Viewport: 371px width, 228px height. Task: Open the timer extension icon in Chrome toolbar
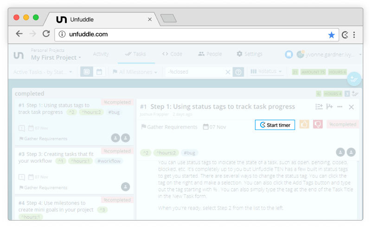point(345,35)
